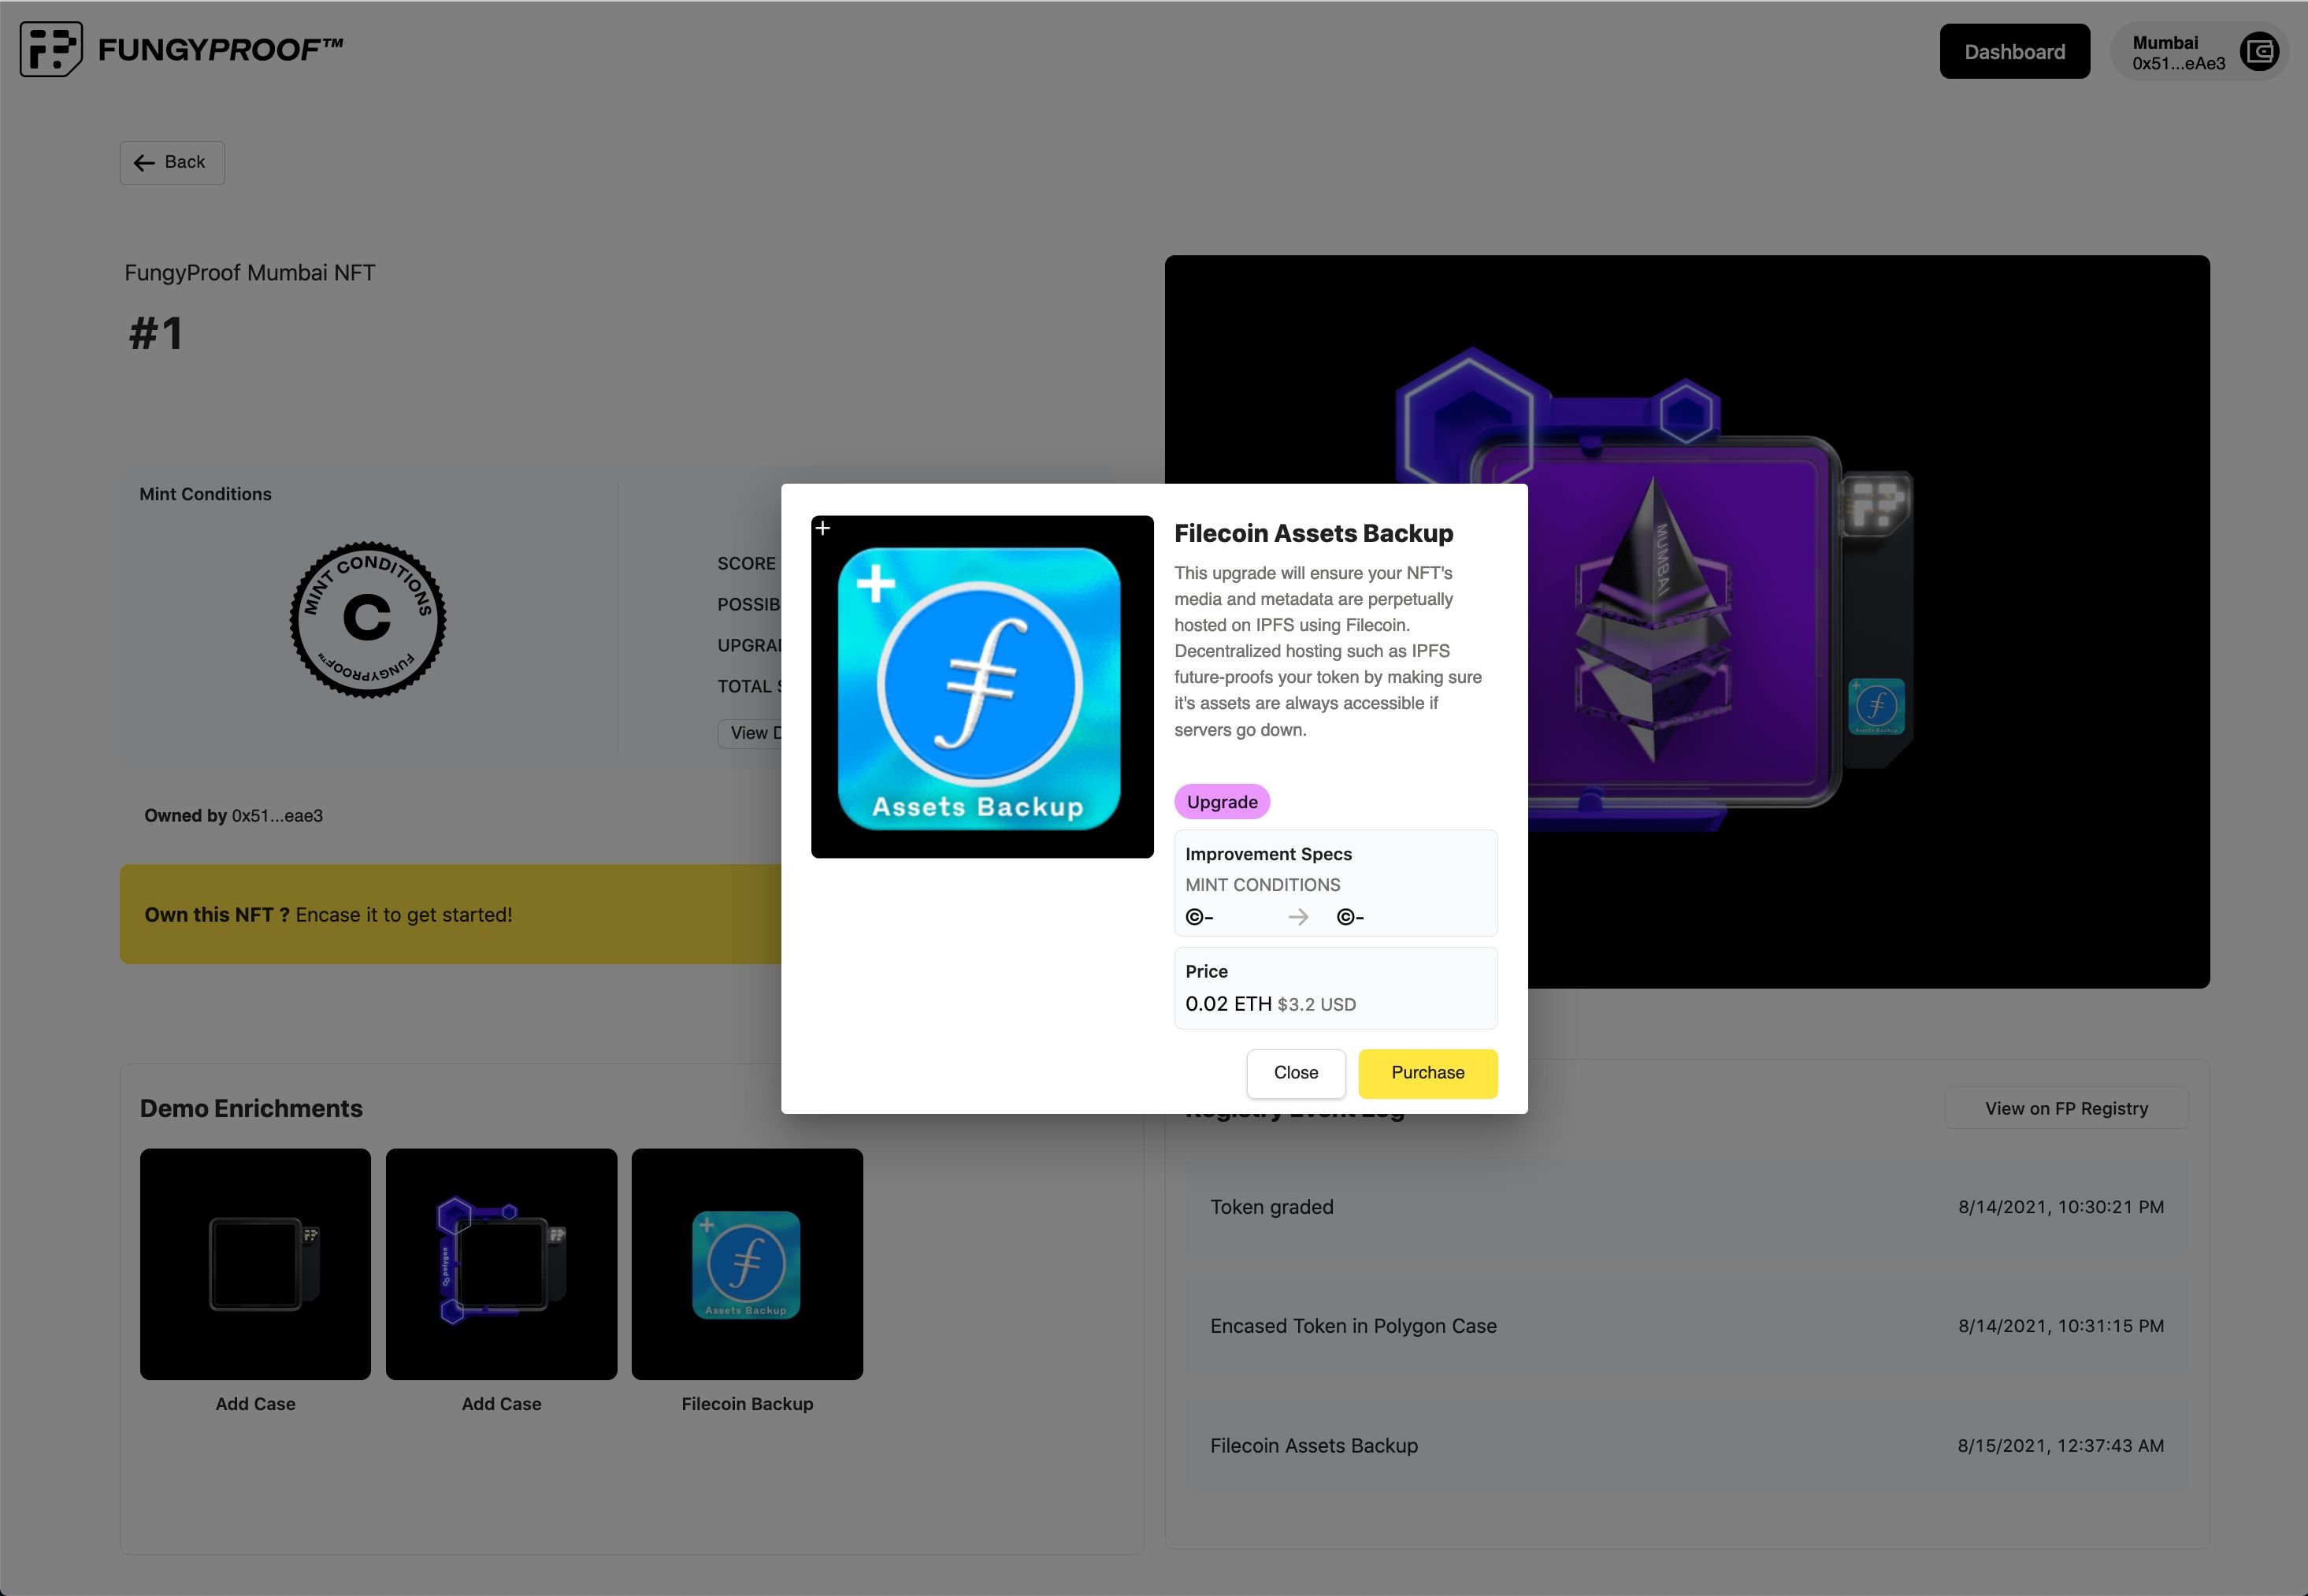
Task: Click the wallet icon next to Mumbai address
Action: [x=2259, y=52]
